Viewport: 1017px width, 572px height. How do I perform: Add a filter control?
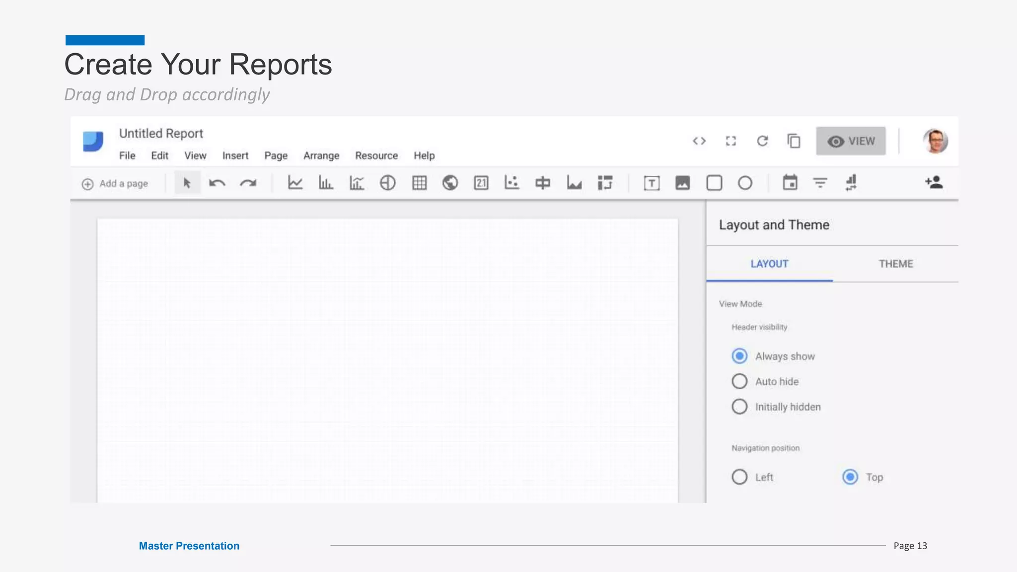click(x=820, y=183)
